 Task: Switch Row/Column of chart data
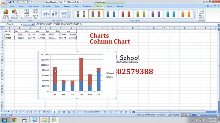click(26, 14)
